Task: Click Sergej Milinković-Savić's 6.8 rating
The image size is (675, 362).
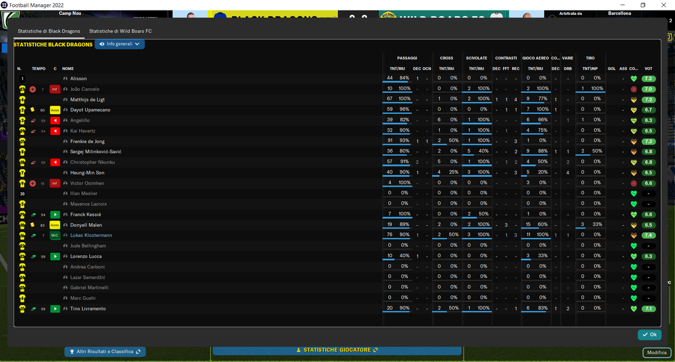Action: (649, 152)
